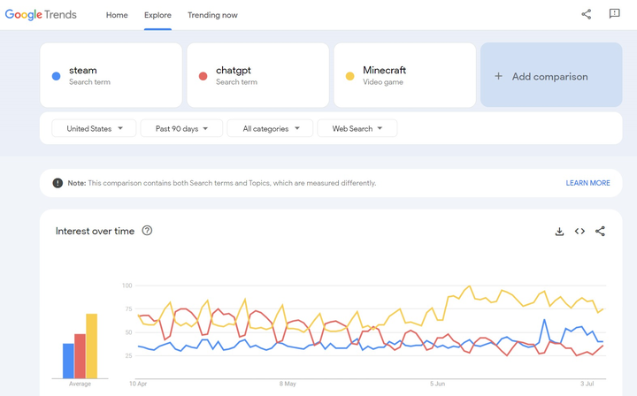
Task: Share the Interest over time chart
Action: (x=600, y=232)
